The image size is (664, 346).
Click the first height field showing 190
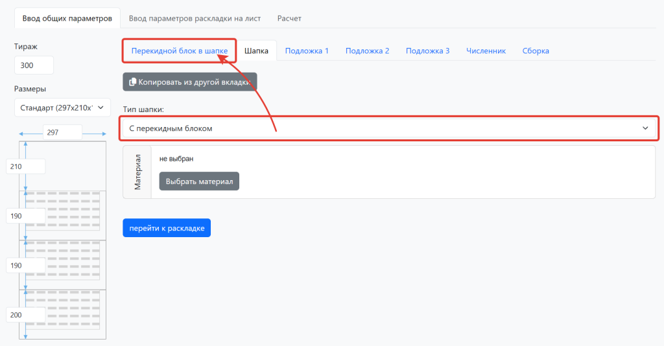tap(25, 216)
